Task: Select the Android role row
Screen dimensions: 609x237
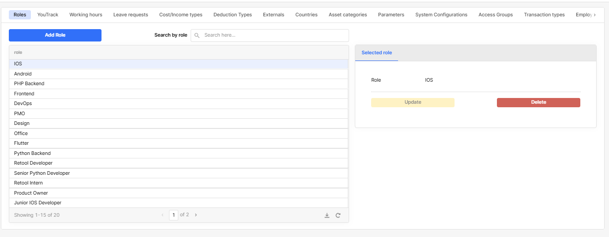Action: click(23, 74)
